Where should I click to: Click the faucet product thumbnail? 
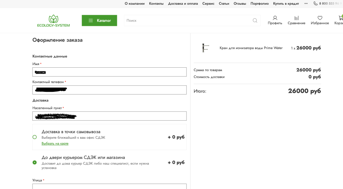pyautogui.click(x=205, y=48)
